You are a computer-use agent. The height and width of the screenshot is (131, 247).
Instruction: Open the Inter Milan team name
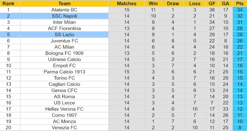click(64, 22)
